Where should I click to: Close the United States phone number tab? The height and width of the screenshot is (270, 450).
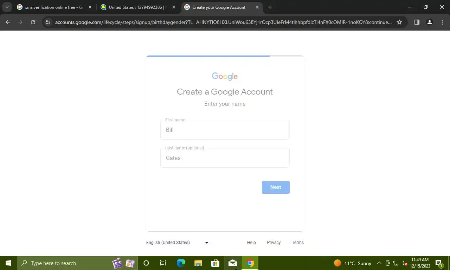[174, 7]
